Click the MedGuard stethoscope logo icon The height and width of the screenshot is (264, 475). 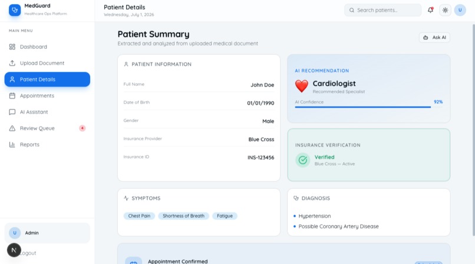click(15, 10)
